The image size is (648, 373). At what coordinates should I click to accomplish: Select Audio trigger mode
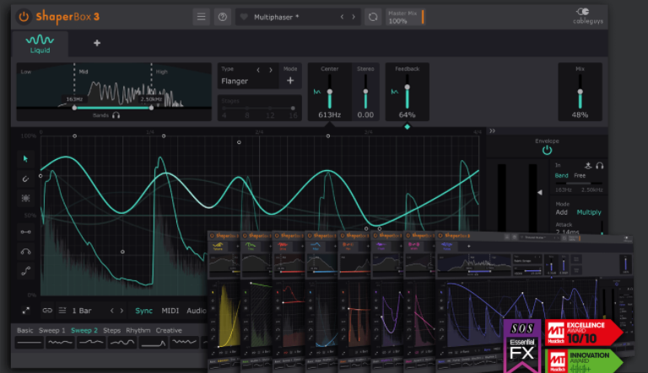click(197, 311)
